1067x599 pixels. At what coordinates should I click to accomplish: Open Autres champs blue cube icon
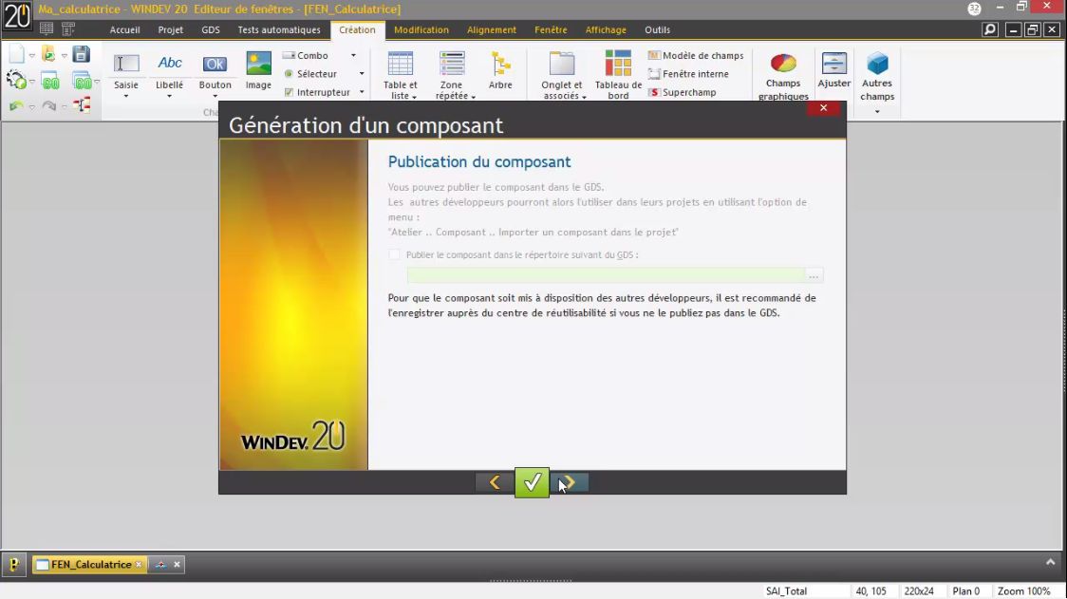(x=877, y=65)
